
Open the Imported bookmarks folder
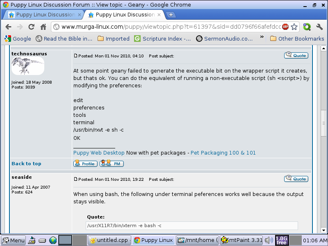pos(114,39)
